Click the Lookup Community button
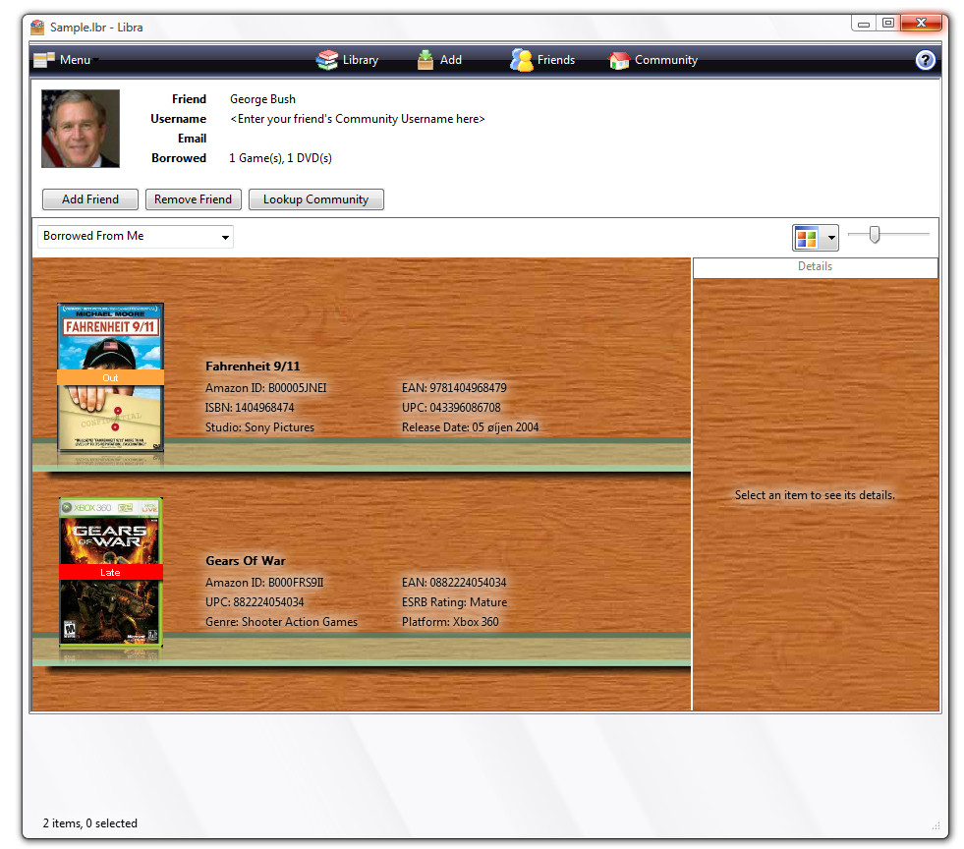Screen dimensions: 964x849 (x=316, y=199)
